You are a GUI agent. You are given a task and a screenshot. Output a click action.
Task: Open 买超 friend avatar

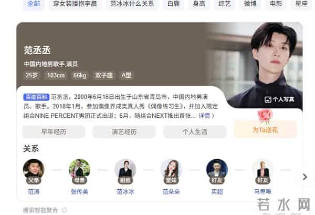pyautogui.click(x=217, y=170)
